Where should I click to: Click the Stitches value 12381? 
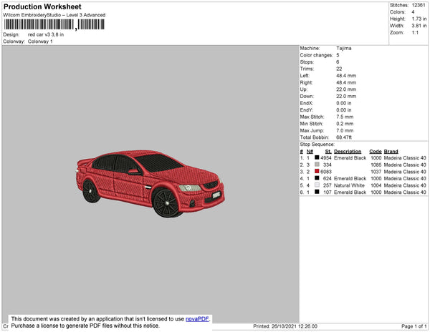pyautogui.click(x=419, y=5)
